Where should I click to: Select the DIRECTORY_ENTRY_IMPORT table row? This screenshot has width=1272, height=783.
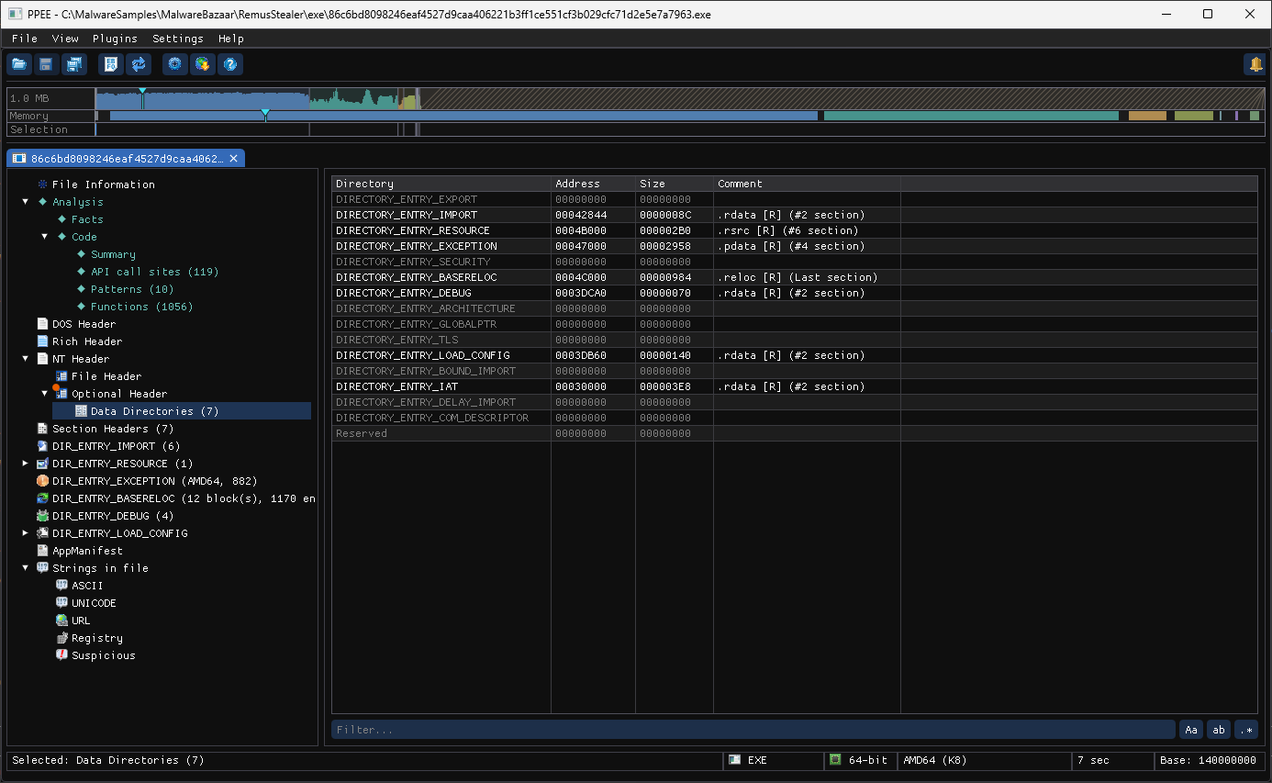click(795, 215)
